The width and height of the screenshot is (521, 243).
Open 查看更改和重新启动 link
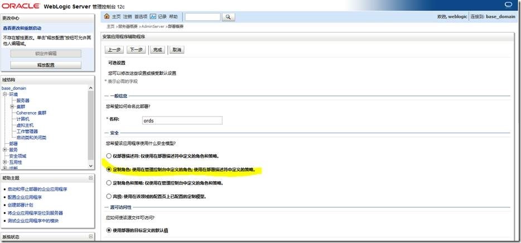click(x=22, y=28)
